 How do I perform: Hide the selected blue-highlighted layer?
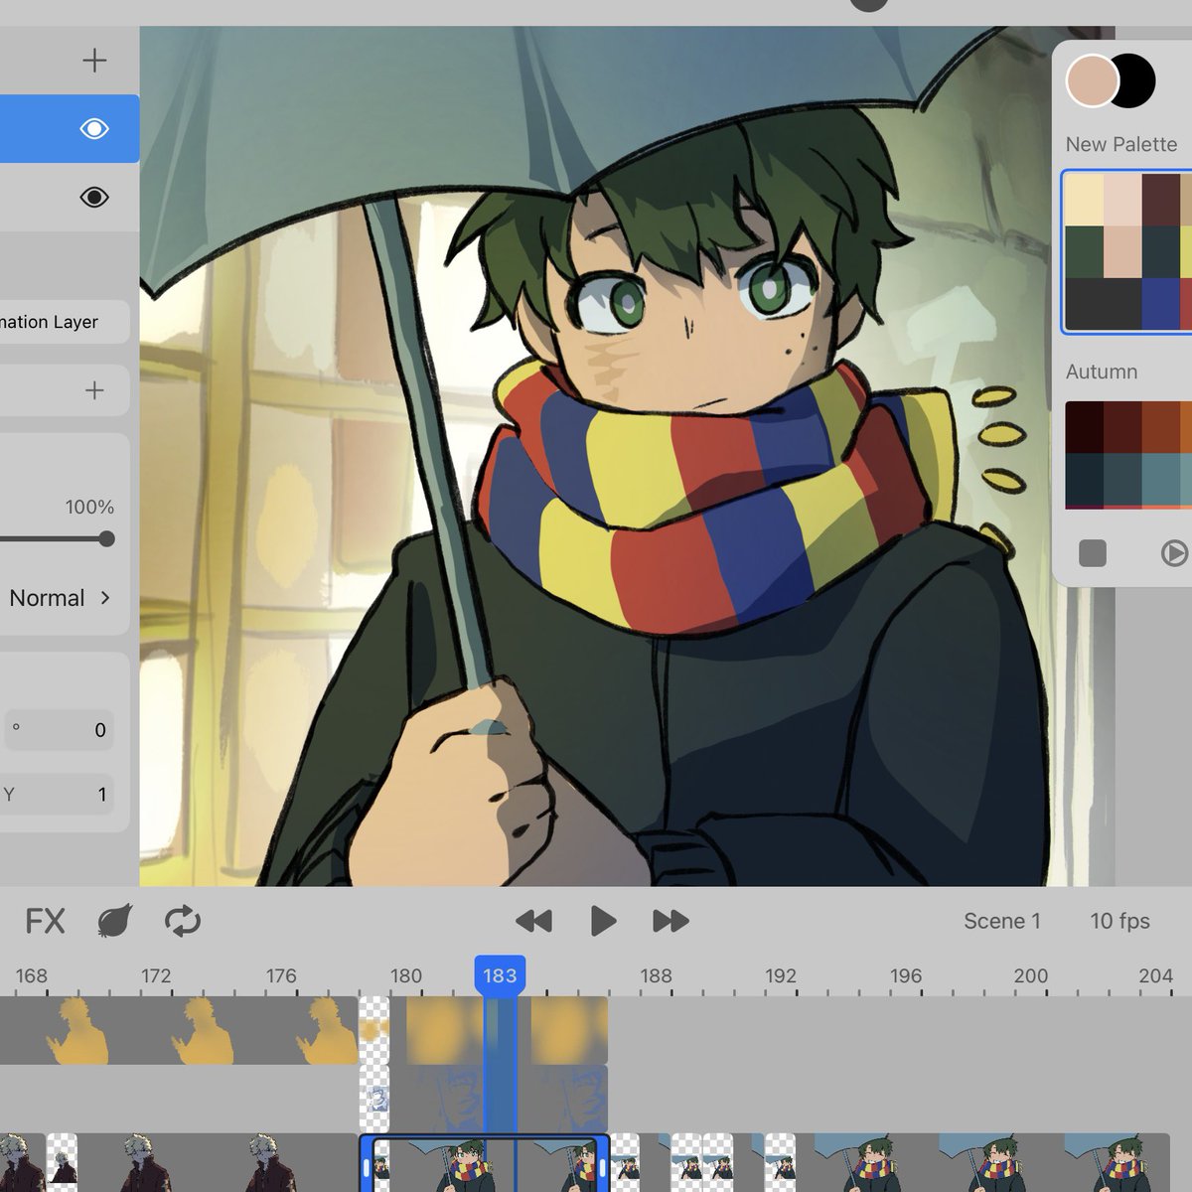[94, 128]
